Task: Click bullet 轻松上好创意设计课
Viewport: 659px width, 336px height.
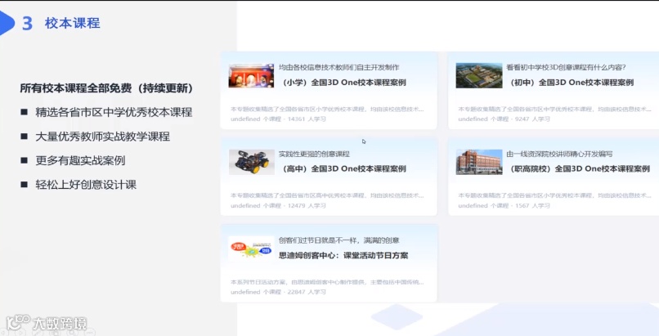Action: 86,185
